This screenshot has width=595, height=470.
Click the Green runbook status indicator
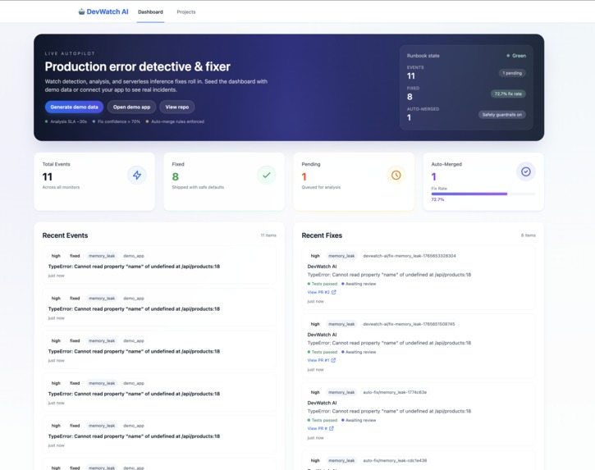click(x=516, y=56)
